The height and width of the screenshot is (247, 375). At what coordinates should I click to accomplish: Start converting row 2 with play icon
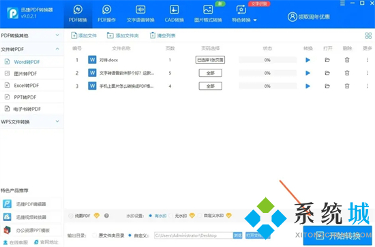click(x=307, y=73)
